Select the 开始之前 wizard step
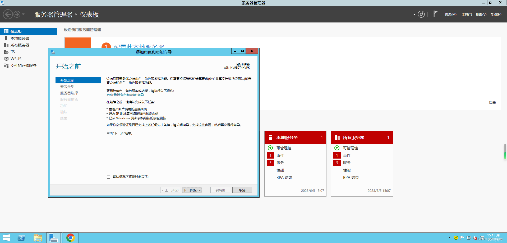The height and width of the screenshot is (243, 507). (x=78, y=80)
